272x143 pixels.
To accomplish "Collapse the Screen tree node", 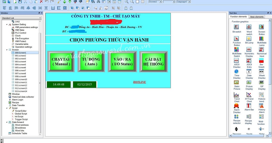I will [x=7, y=50].
